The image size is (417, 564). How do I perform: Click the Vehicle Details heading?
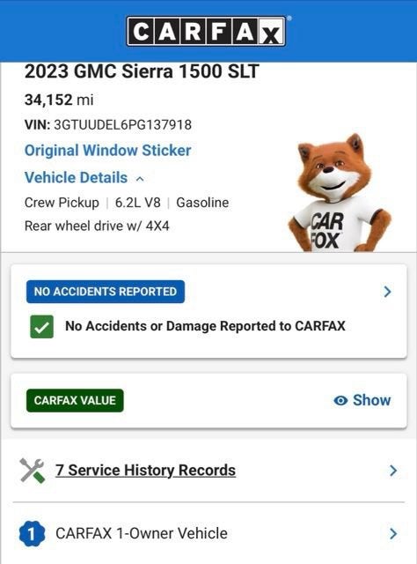point(77,178)
